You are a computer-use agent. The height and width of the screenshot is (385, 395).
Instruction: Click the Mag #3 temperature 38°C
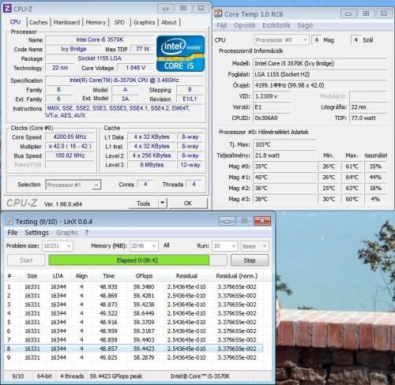click(x=285, y=199)
